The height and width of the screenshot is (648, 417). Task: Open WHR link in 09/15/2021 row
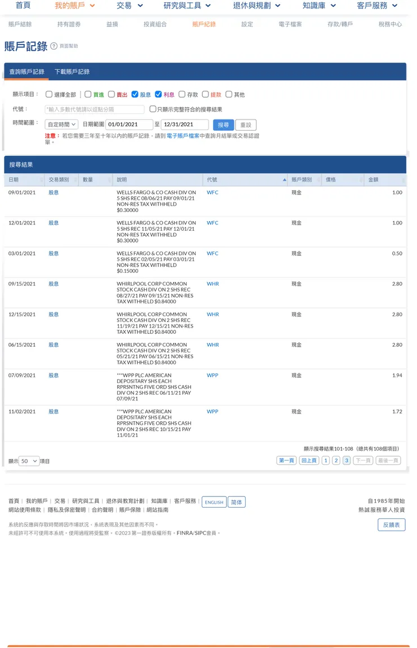pyautogui.click(x=213, y=284)
